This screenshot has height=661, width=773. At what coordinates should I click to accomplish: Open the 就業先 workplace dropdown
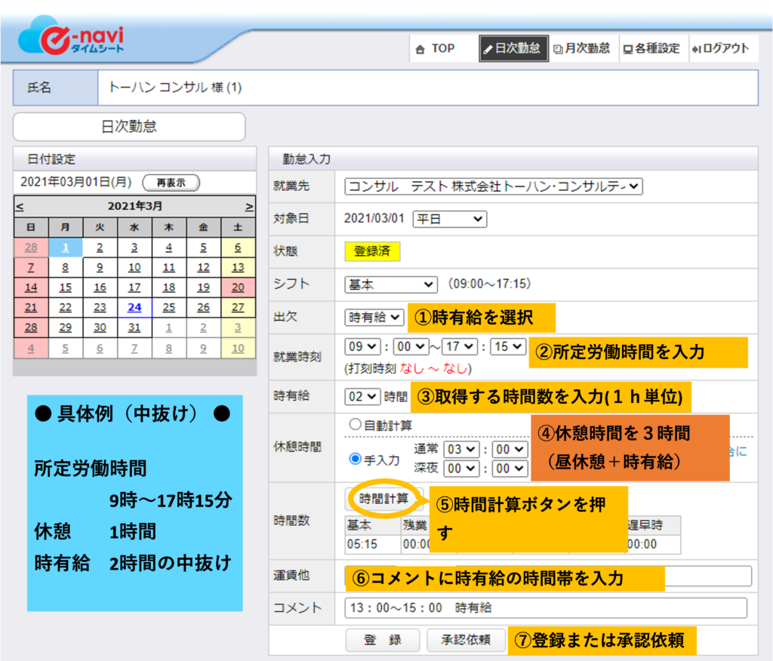tap(493, 186)
